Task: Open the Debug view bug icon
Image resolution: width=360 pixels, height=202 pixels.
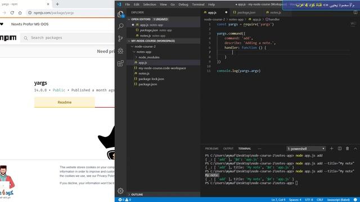Action: tap(120, 51)
